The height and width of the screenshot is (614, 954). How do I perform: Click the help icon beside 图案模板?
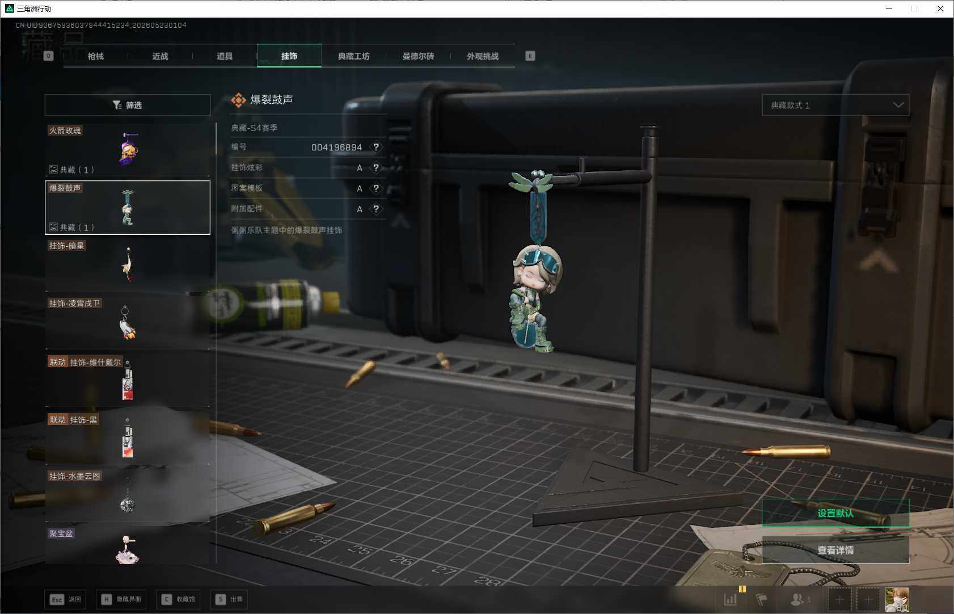(x=376, y=188)
